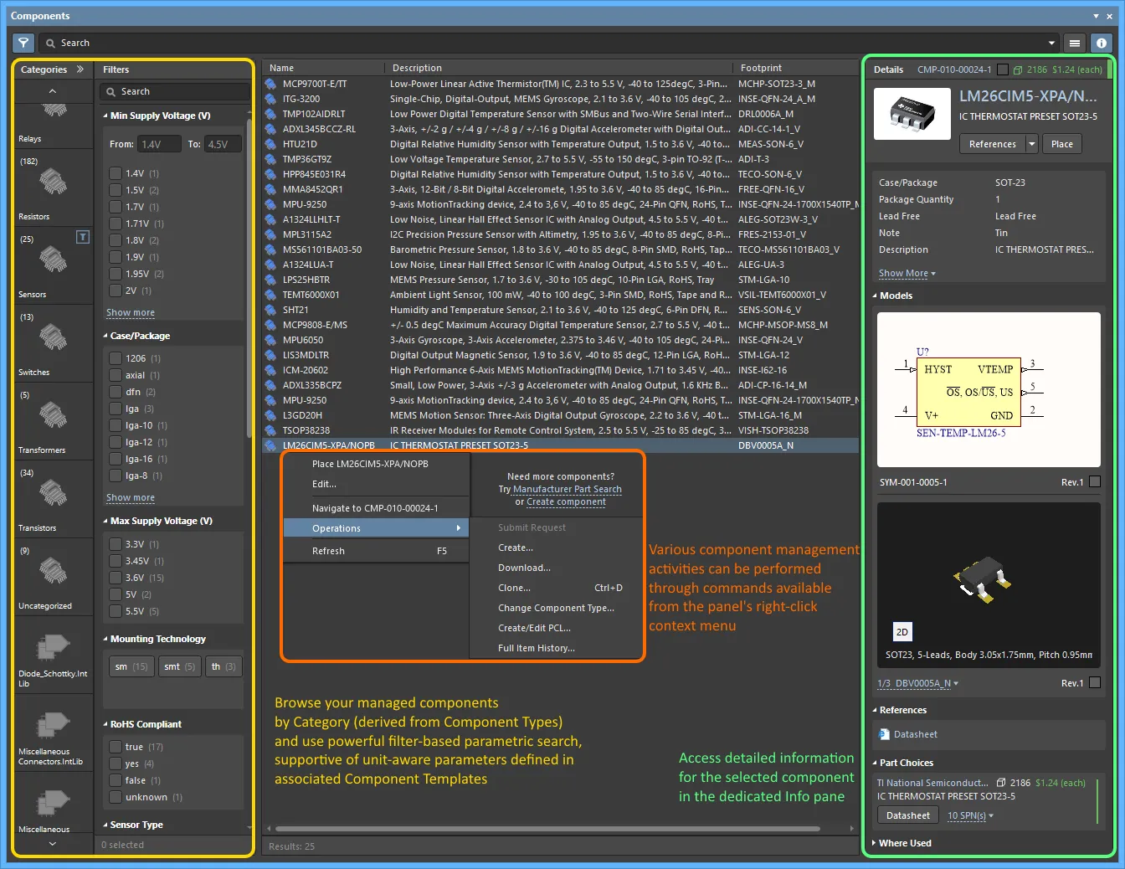Check the 1.4V min supply voltage filter

[116, 173]
